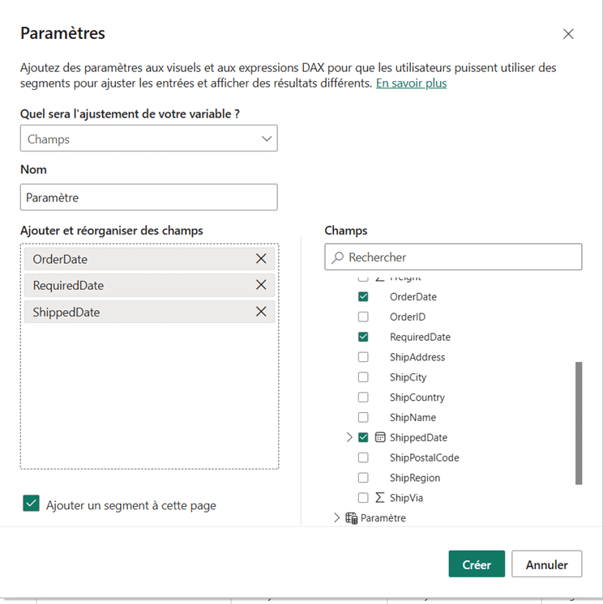The width and height of the screenshot is (603, 604).
Task: Click the Créer button
Action: pyautogui.click(x=477, y=564)
